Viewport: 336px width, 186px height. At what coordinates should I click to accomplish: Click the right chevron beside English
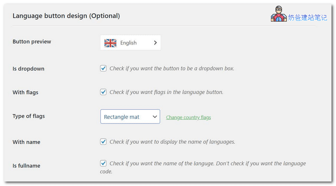point(155,43)
